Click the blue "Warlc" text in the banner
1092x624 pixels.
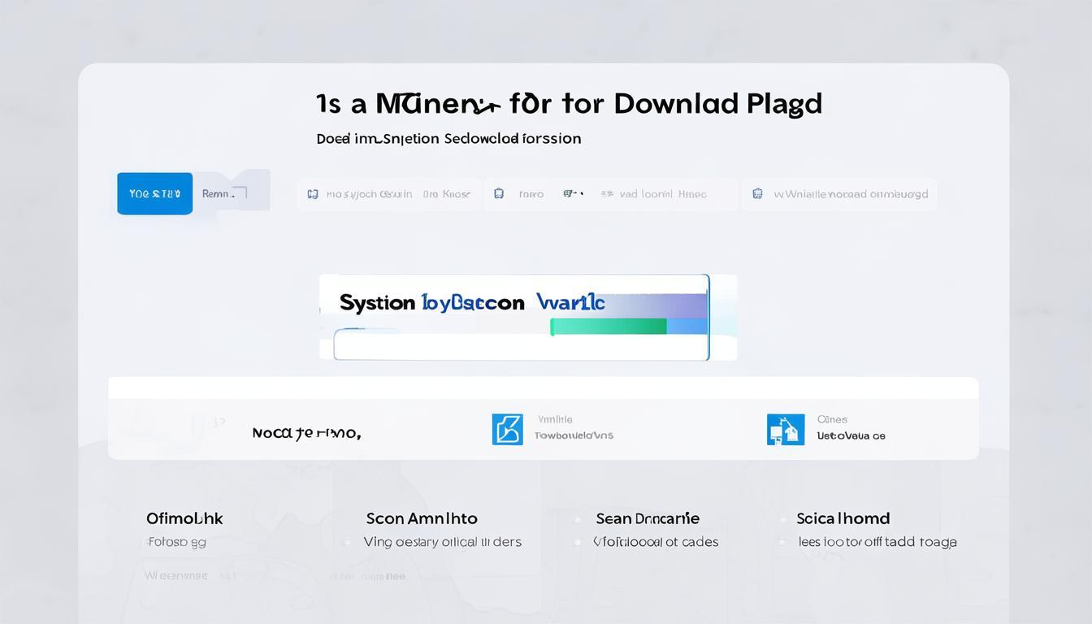pos(570,303)
